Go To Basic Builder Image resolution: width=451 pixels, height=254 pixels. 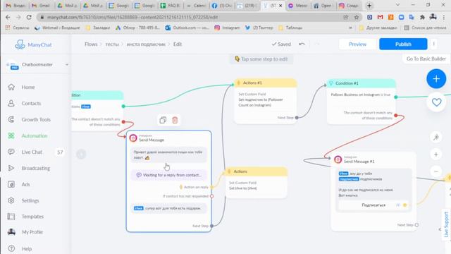(x=426, y=59)
